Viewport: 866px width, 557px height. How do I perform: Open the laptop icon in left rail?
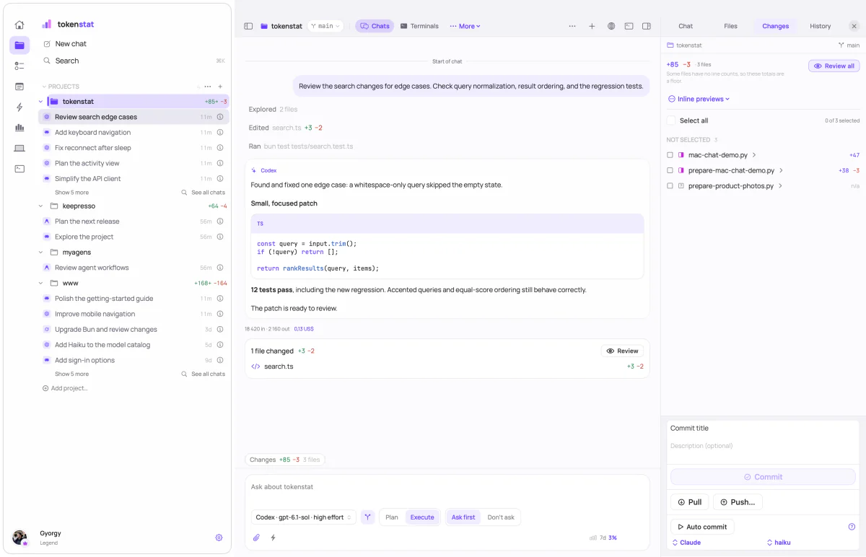(19, 148)
